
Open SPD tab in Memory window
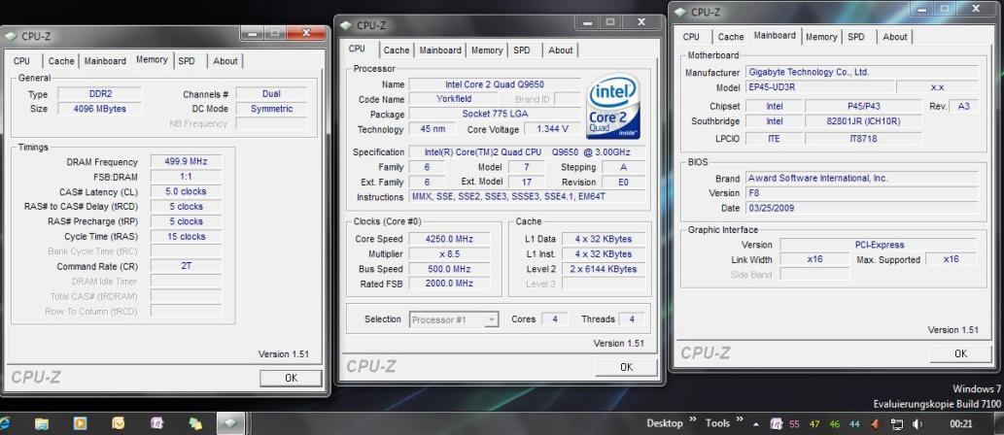187,61
